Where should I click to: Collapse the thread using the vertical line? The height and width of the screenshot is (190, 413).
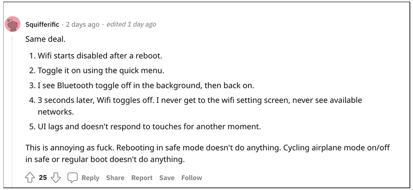point(12,111)
